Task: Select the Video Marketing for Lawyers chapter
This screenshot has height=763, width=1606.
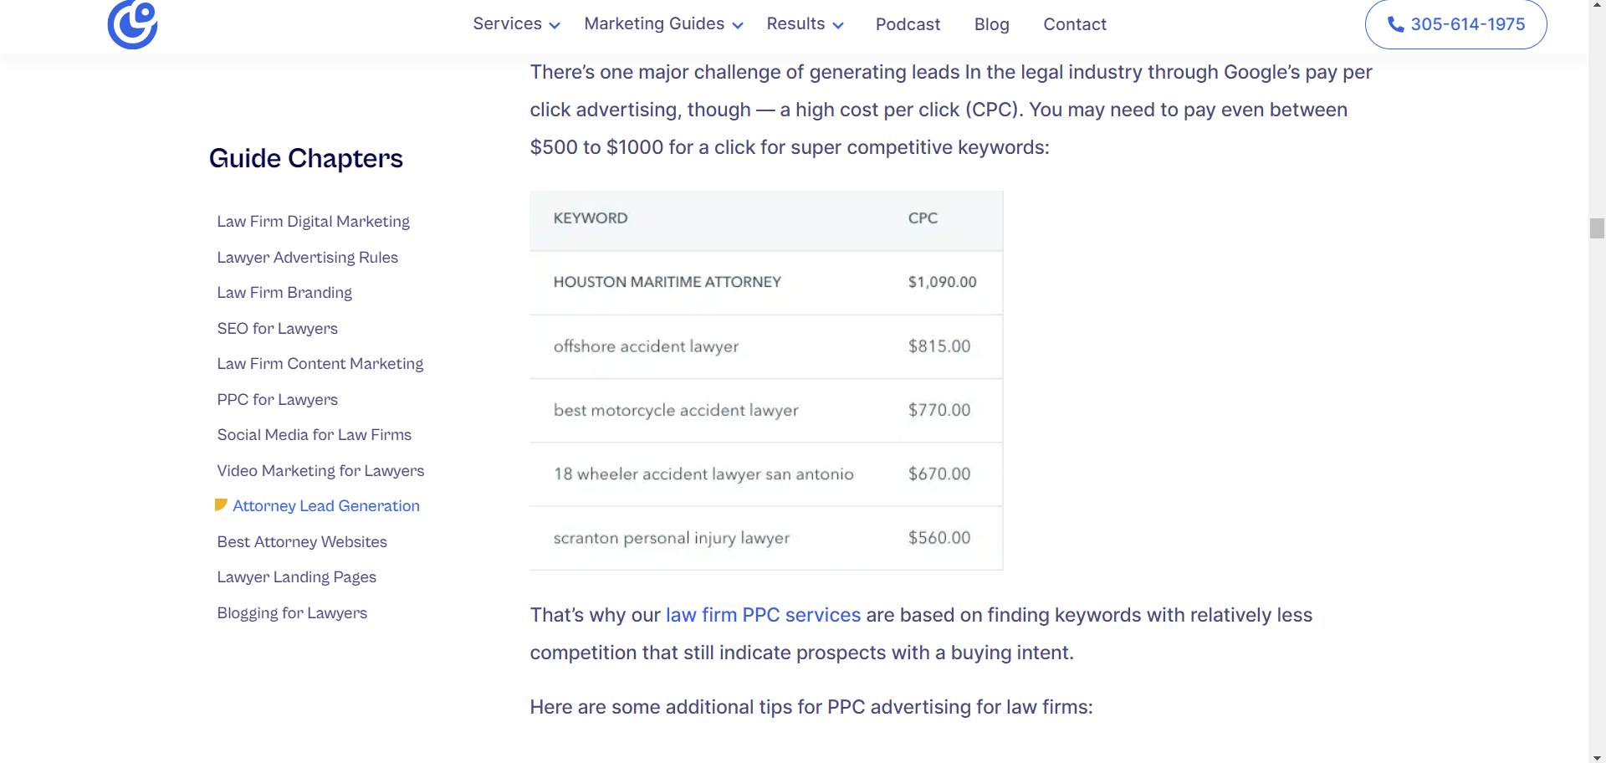Action: click(320, 471)
